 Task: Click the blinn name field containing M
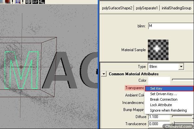pos(171,26)
